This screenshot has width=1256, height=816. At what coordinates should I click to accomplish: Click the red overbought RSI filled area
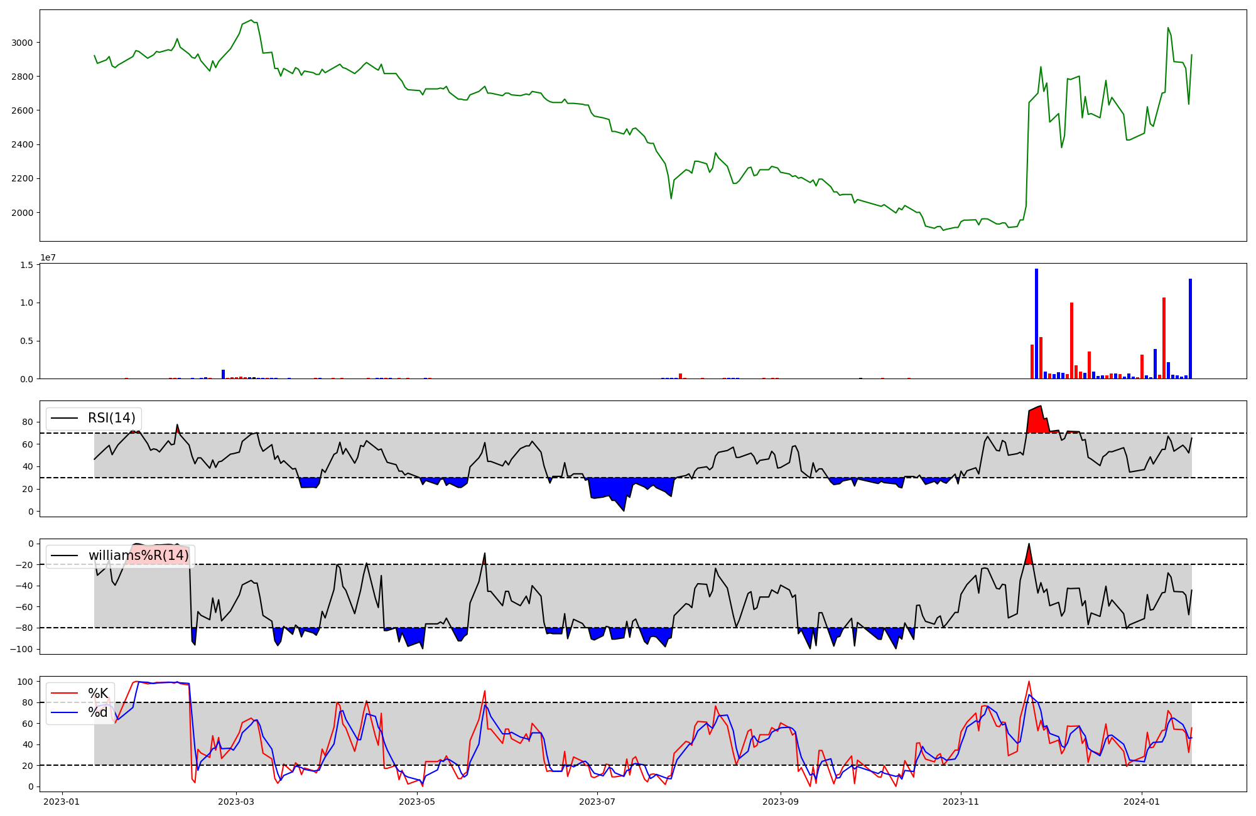1037,422
